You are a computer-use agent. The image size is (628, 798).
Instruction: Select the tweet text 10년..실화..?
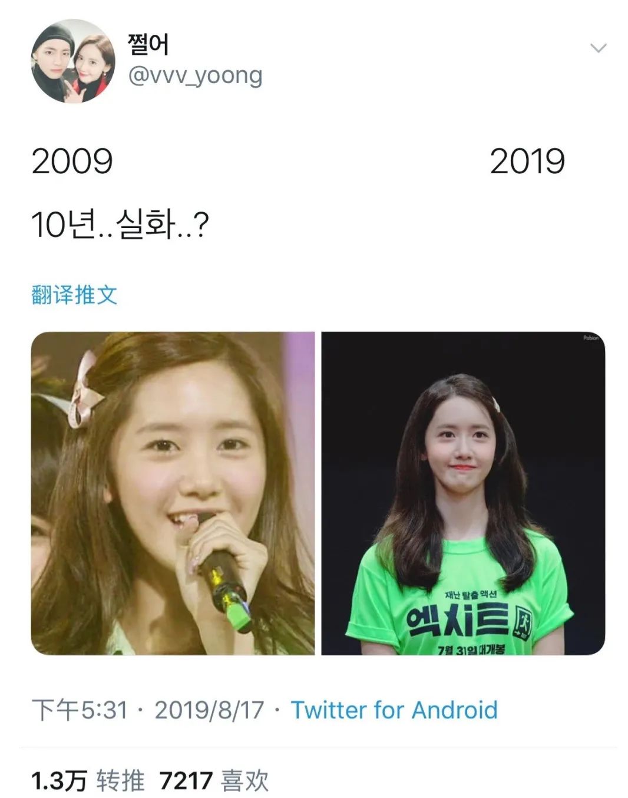[120, 225]
